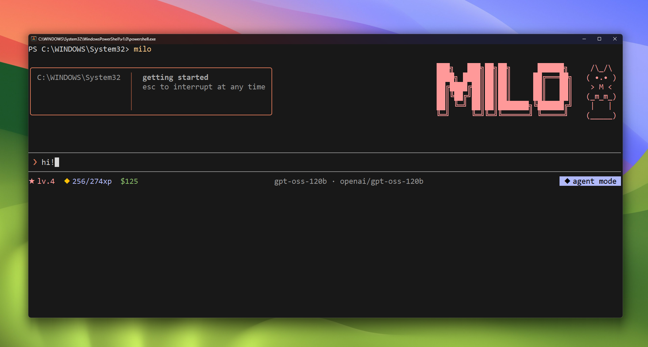Click the yellow diamond XP icon
Viewport: 648px width, 347px height.
pos(67,181)
